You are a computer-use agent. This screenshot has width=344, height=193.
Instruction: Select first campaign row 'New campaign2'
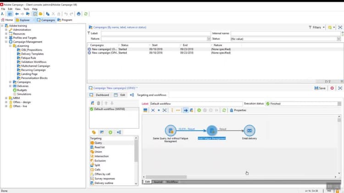pyautogui.click(x=215, y=49)
